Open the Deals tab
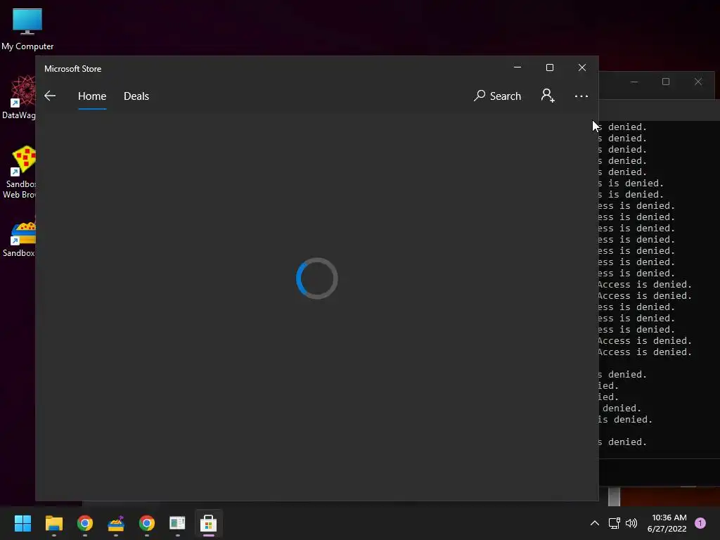This screenshot has height=540, width=720. tap(136, 96)
